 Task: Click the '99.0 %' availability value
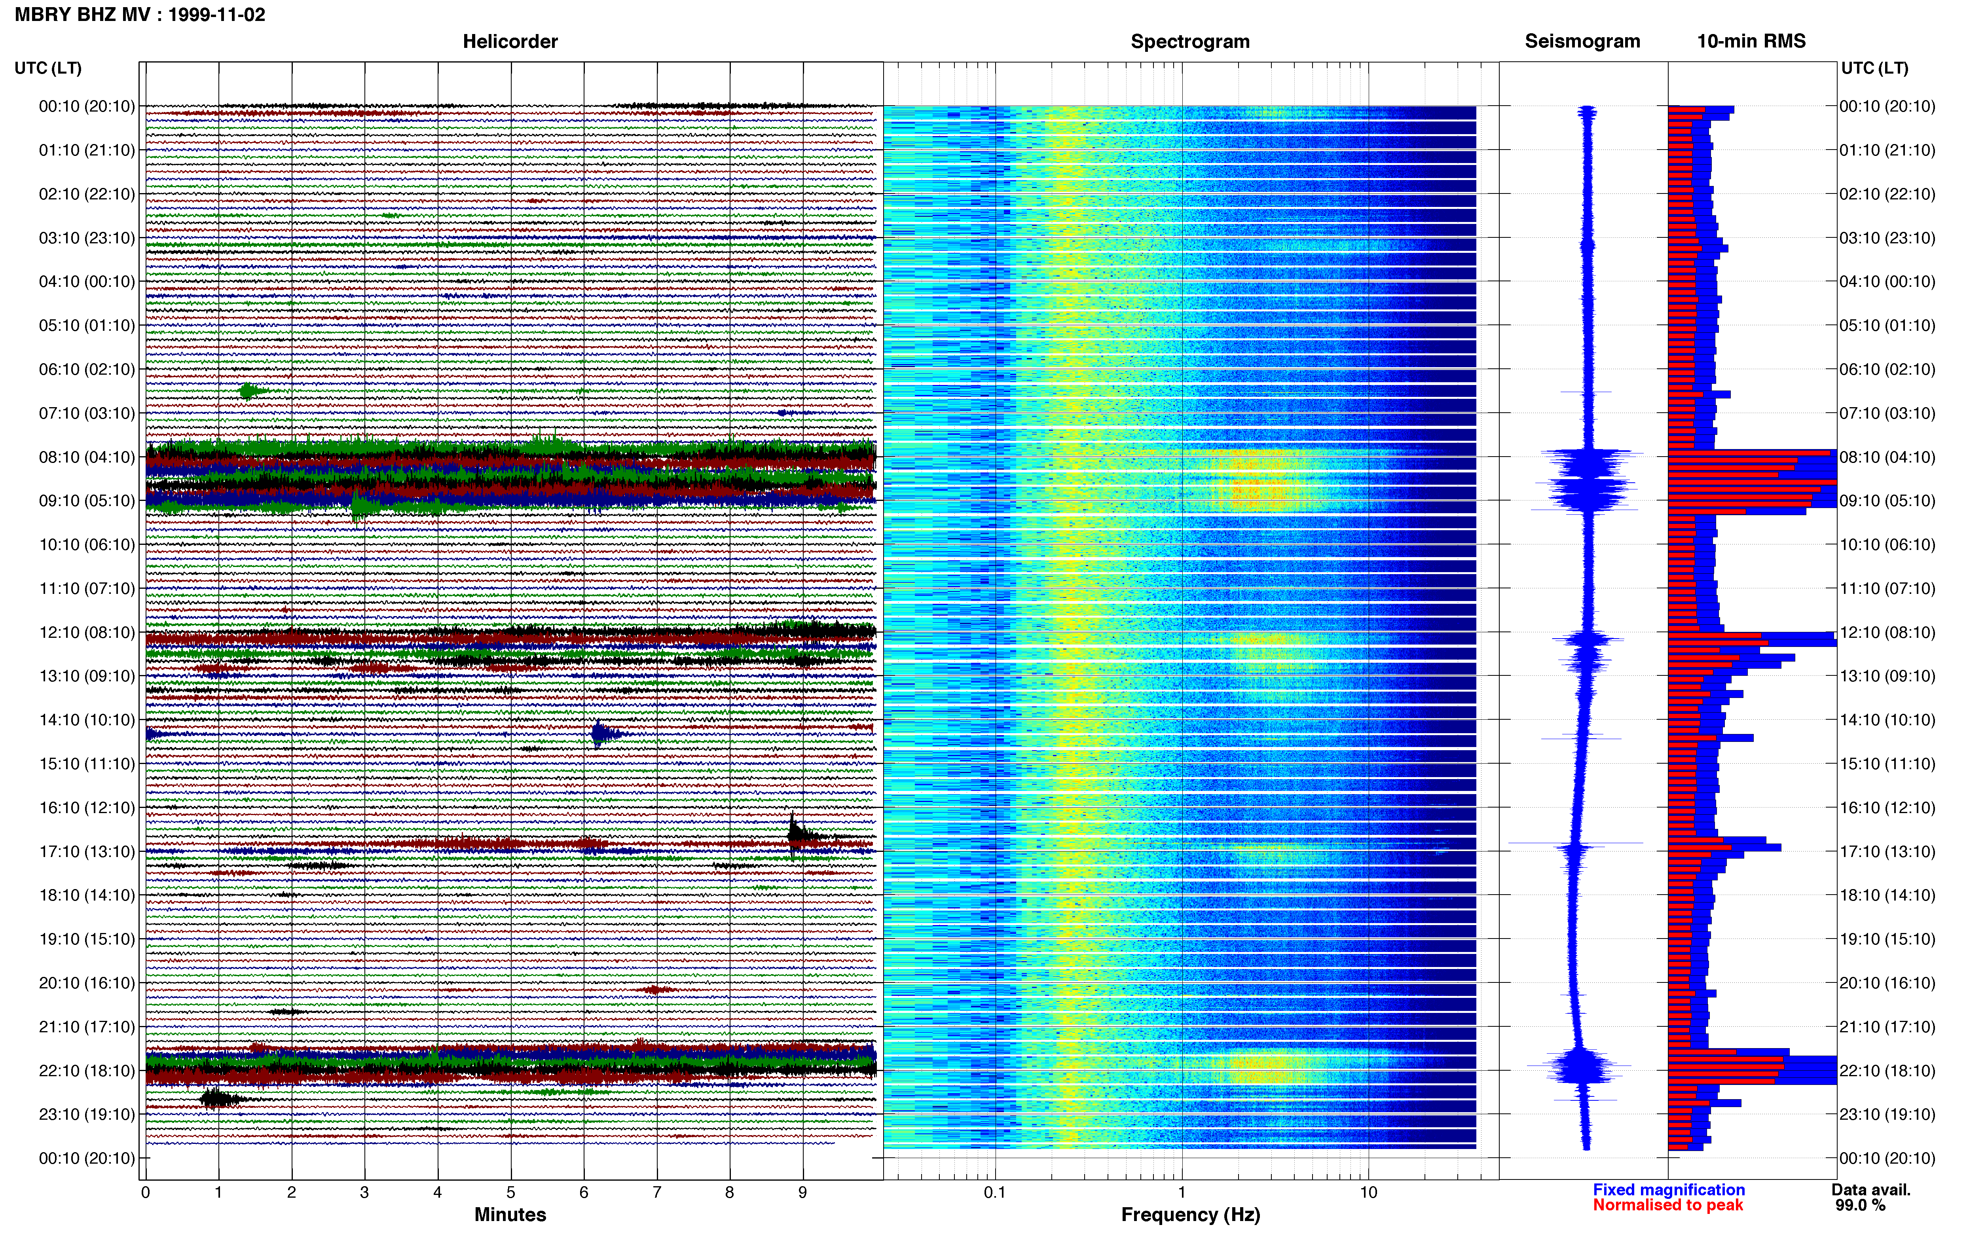(1860, 1205)
